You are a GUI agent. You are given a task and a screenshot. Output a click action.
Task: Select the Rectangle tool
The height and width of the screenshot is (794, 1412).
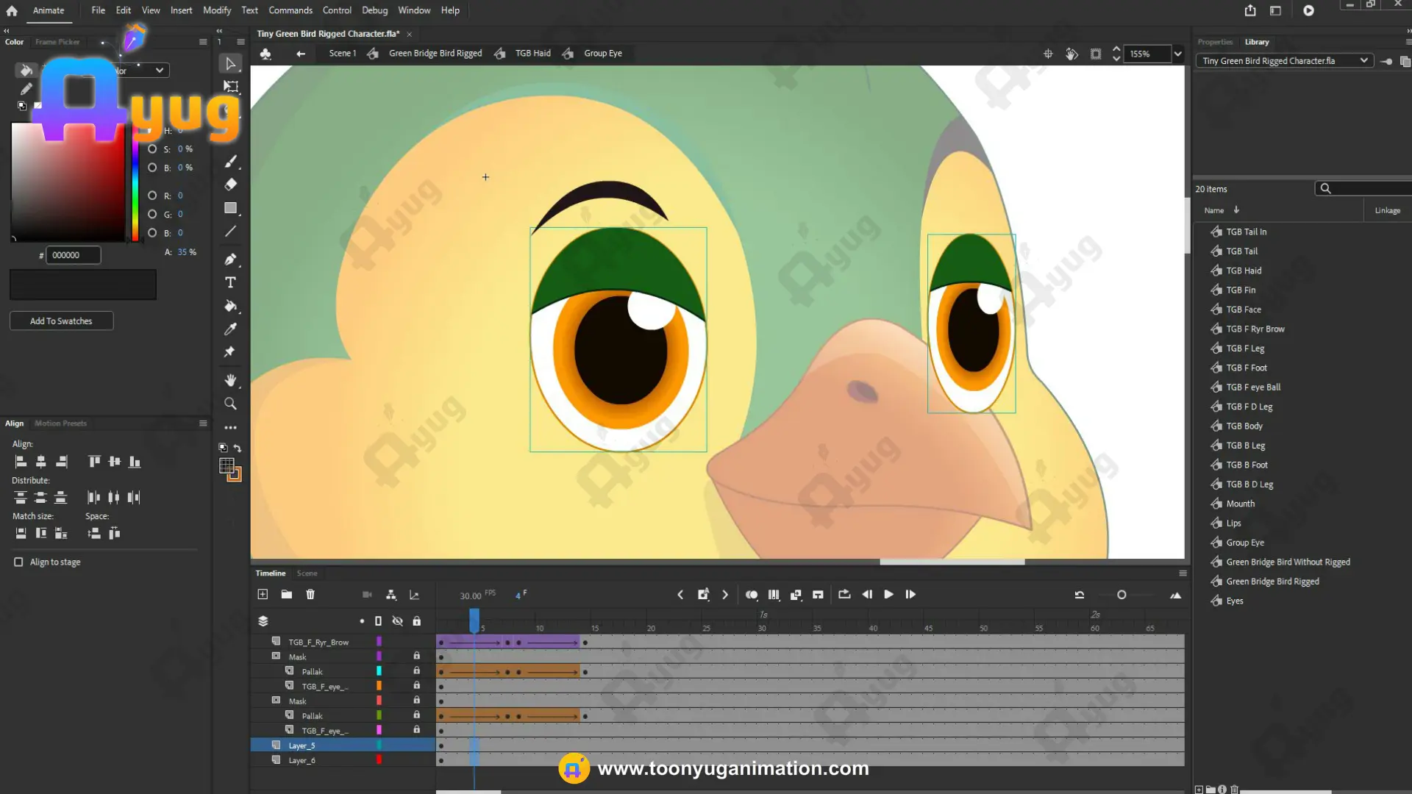click(230, 208)
